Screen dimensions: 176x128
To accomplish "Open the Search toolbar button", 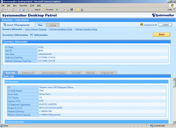I will (x=36, y=10).
